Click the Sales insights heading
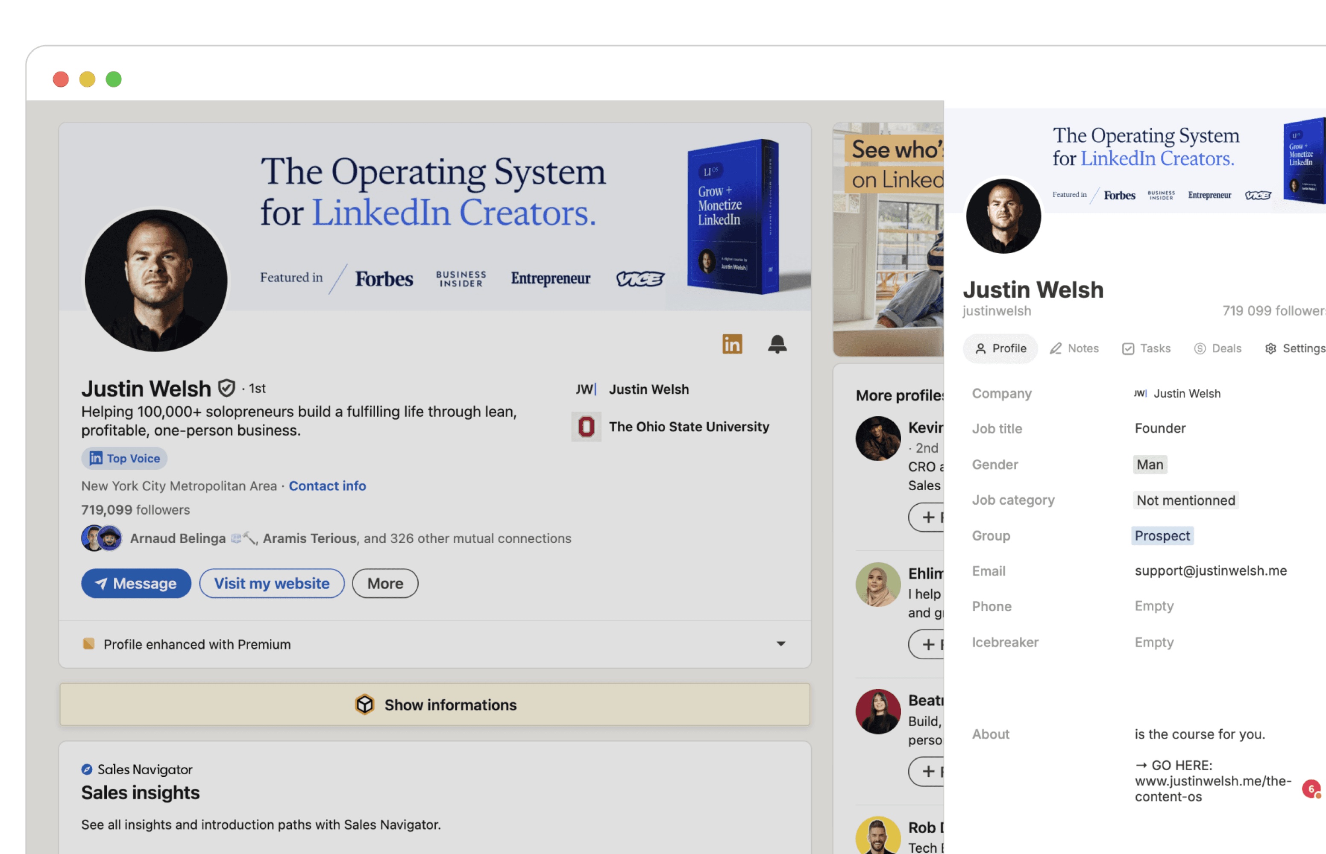 pos(141,793)
